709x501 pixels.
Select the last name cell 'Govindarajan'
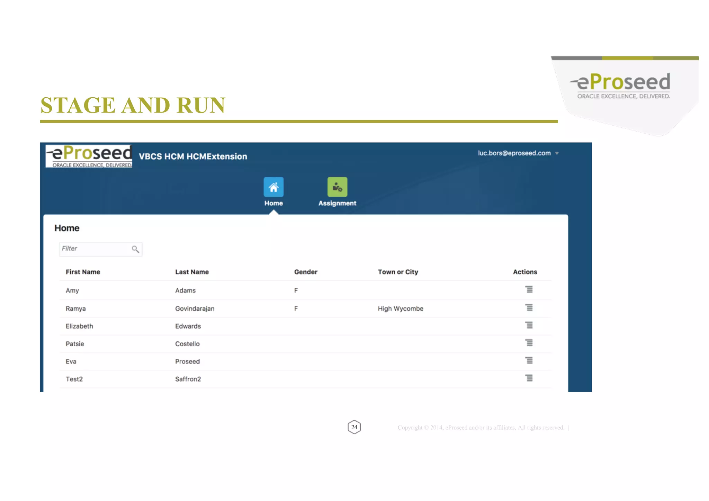pyautogui.click(x=195, y=308)
